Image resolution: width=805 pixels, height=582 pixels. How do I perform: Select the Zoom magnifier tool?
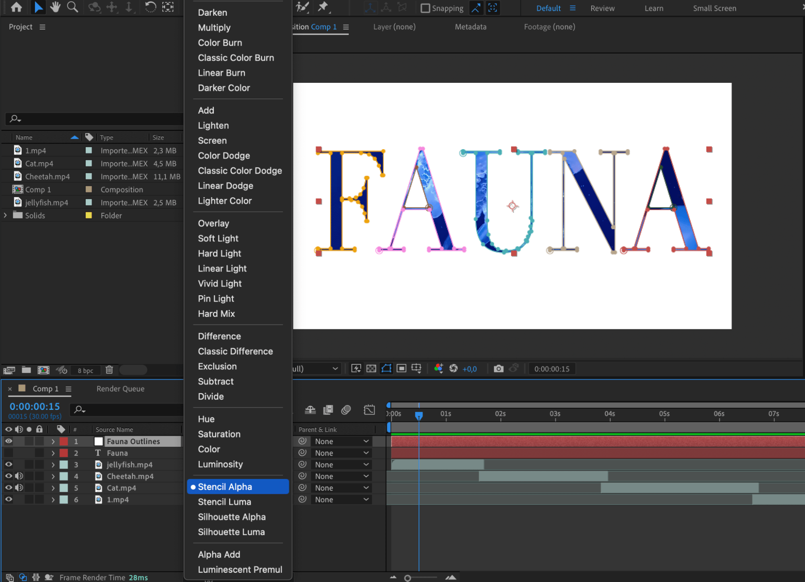72,7
